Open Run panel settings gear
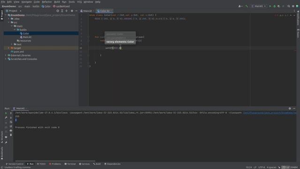This screenshot has width=300, height=169. (290, 108)
